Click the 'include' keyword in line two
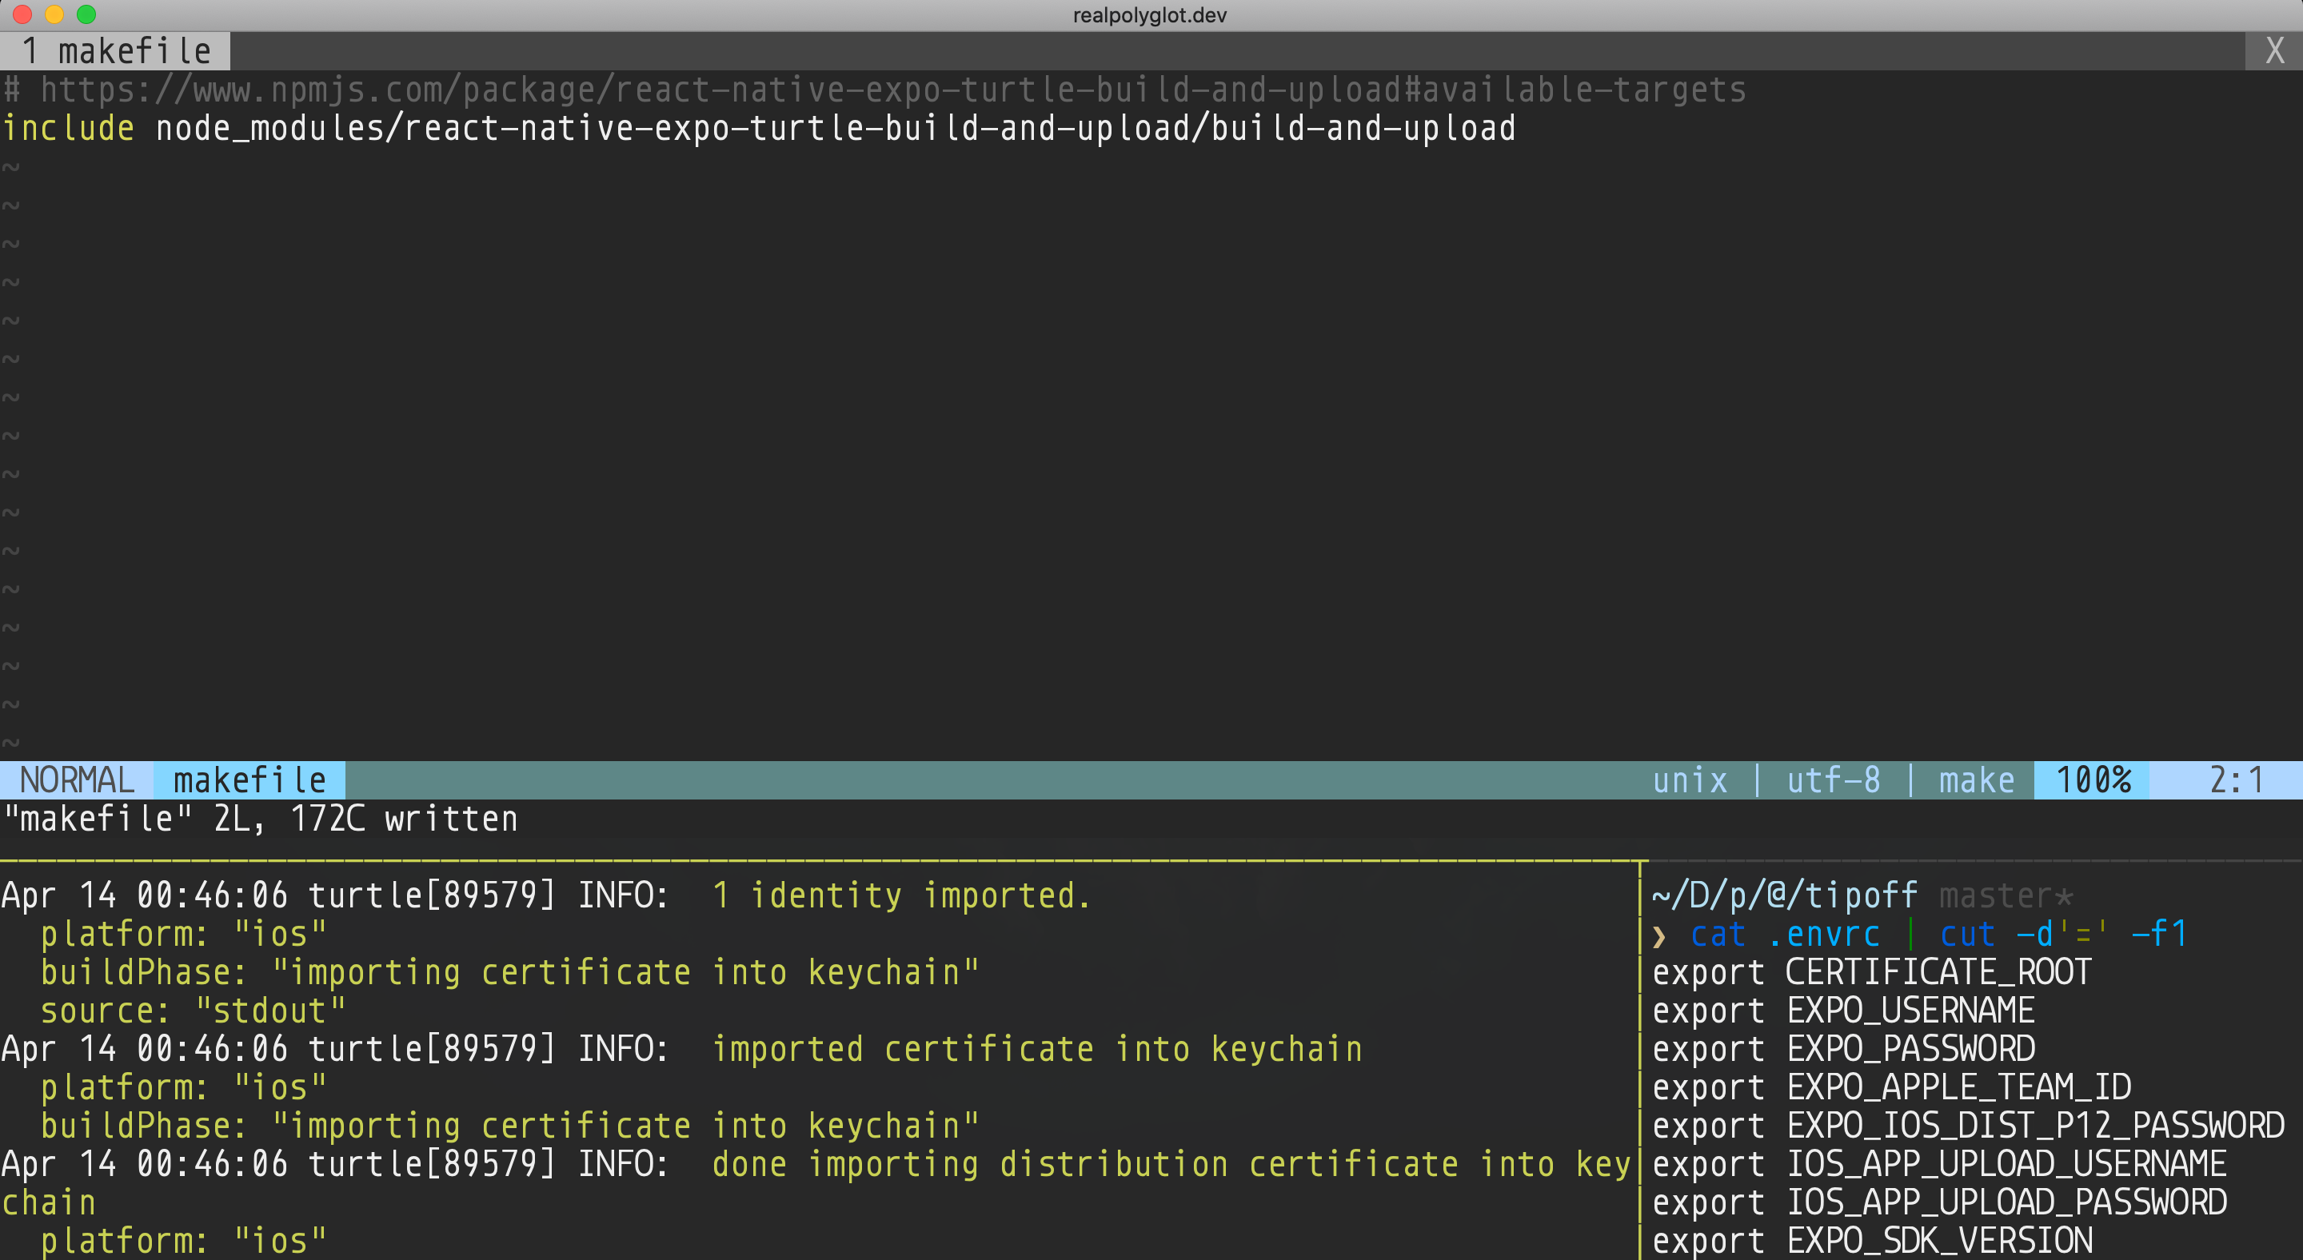Screen dimensions: 2303x1260 [x=68, y=128]
